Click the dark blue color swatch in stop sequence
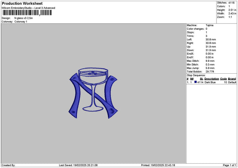Screen dimensions: 238x168 tap(196, 82)
